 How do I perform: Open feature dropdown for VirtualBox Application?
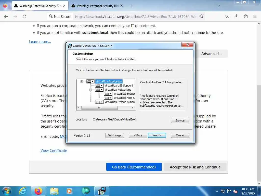90,81
